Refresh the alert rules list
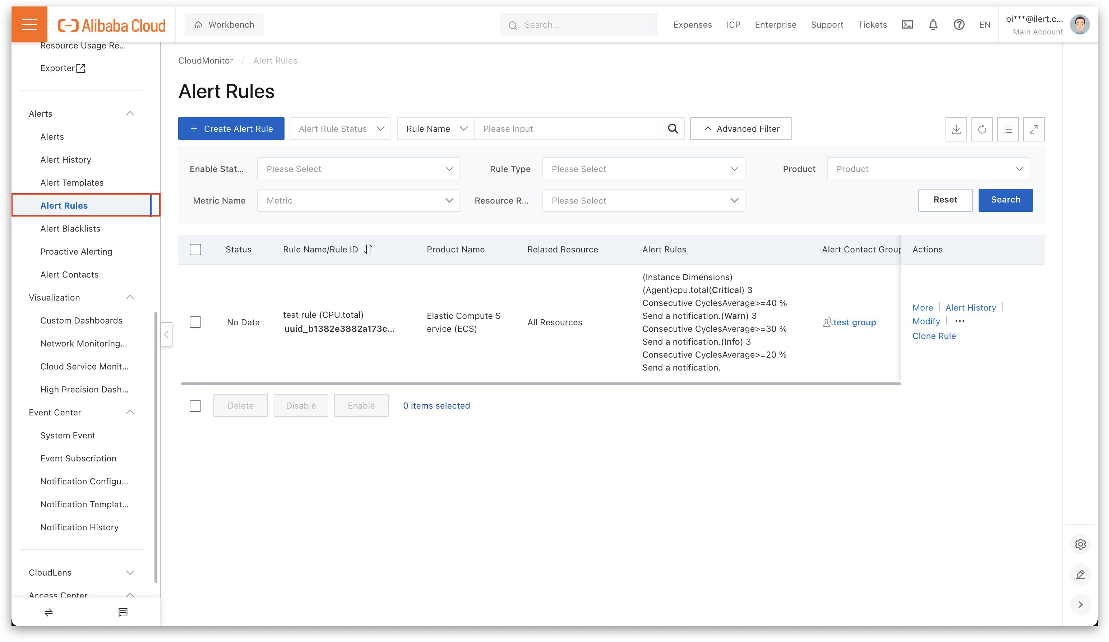Viewport: 1109px width, 642px height. click(x=982, y=129)
